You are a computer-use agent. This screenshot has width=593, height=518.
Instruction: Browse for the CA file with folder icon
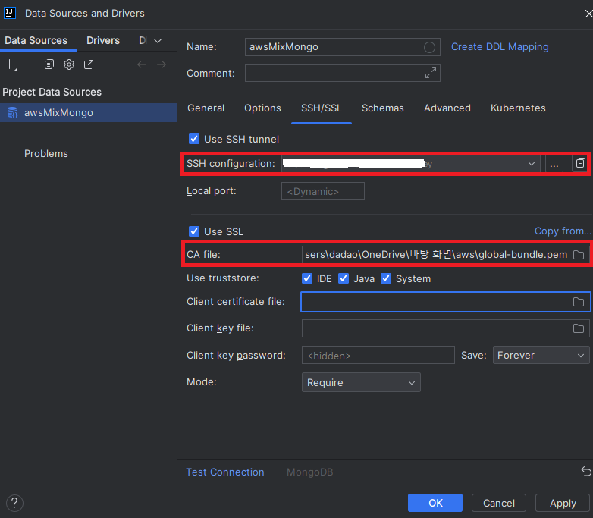pyautogui.click(x=579, y=255)
